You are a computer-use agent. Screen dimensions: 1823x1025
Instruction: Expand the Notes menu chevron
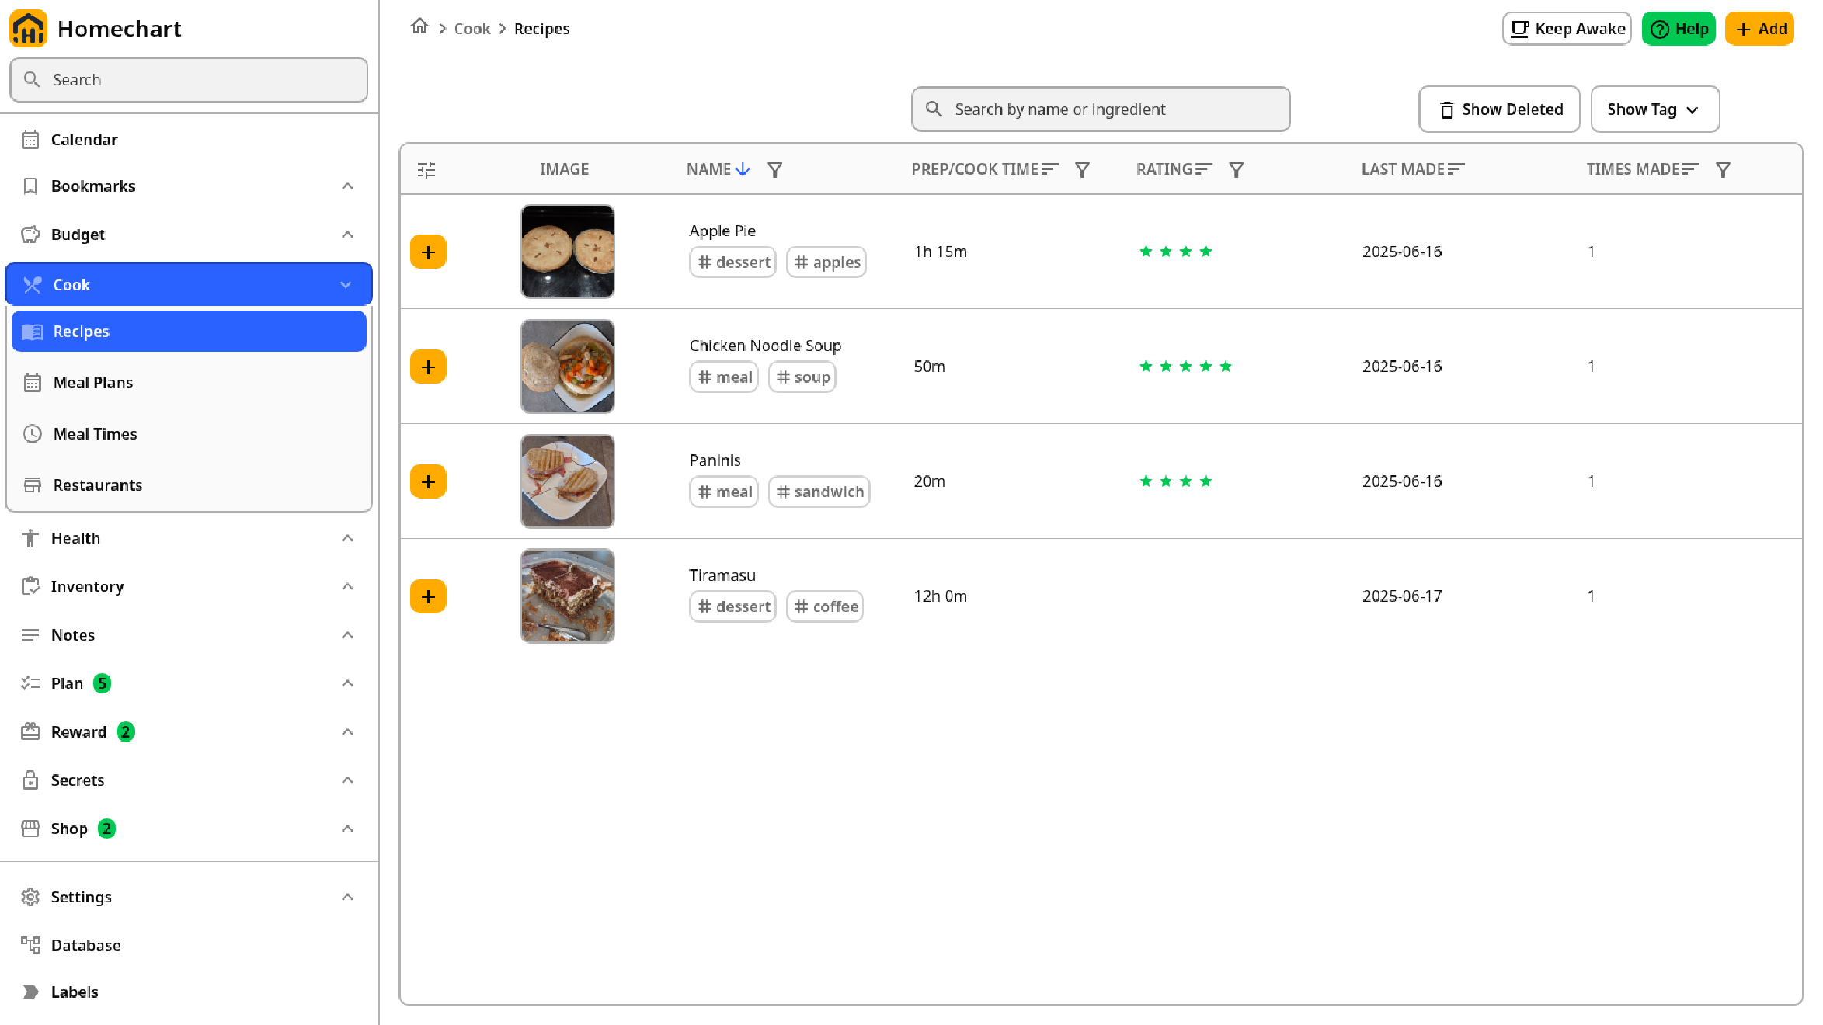tap(347, 635)
